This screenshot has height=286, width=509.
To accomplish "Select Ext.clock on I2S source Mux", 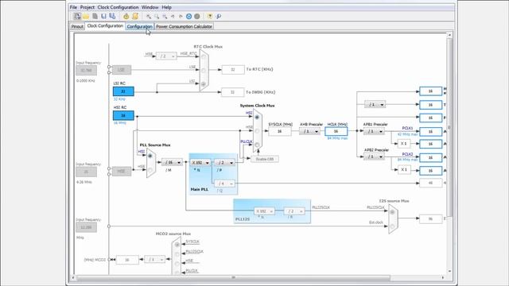I will point(392,226).
